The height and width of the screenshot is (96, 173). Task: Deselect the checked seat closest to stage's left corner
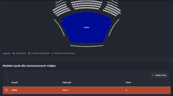click(58, 16)
